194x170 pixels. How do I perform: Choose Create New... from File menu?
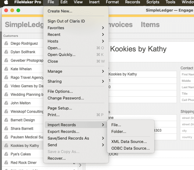76,11
